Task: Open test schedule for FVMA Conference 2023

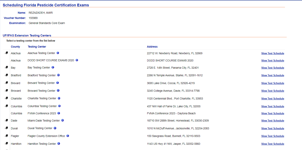Action: tap(273, 114)
